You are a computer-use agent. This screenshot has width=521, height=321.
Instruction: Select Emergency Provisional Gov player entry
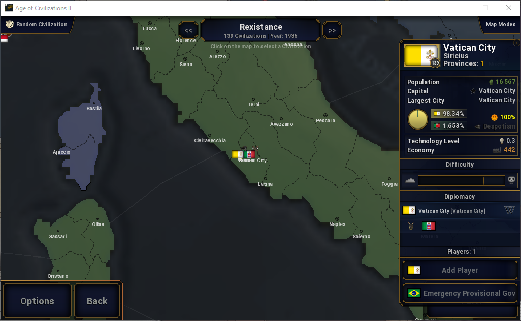click(x=460, y=293)
